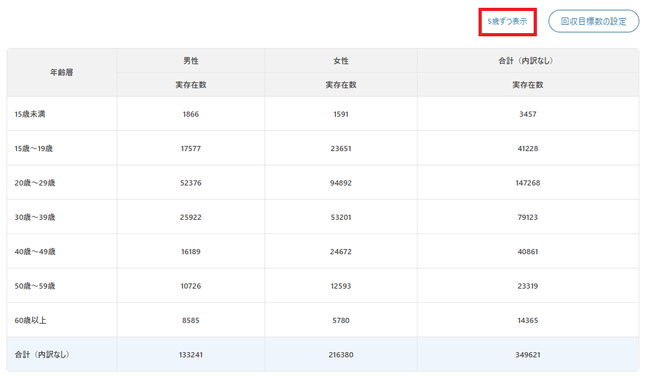Screen dimensions: 651x382
Task: Click the 20歳～29歳 row label
Action: pos(35,183)
